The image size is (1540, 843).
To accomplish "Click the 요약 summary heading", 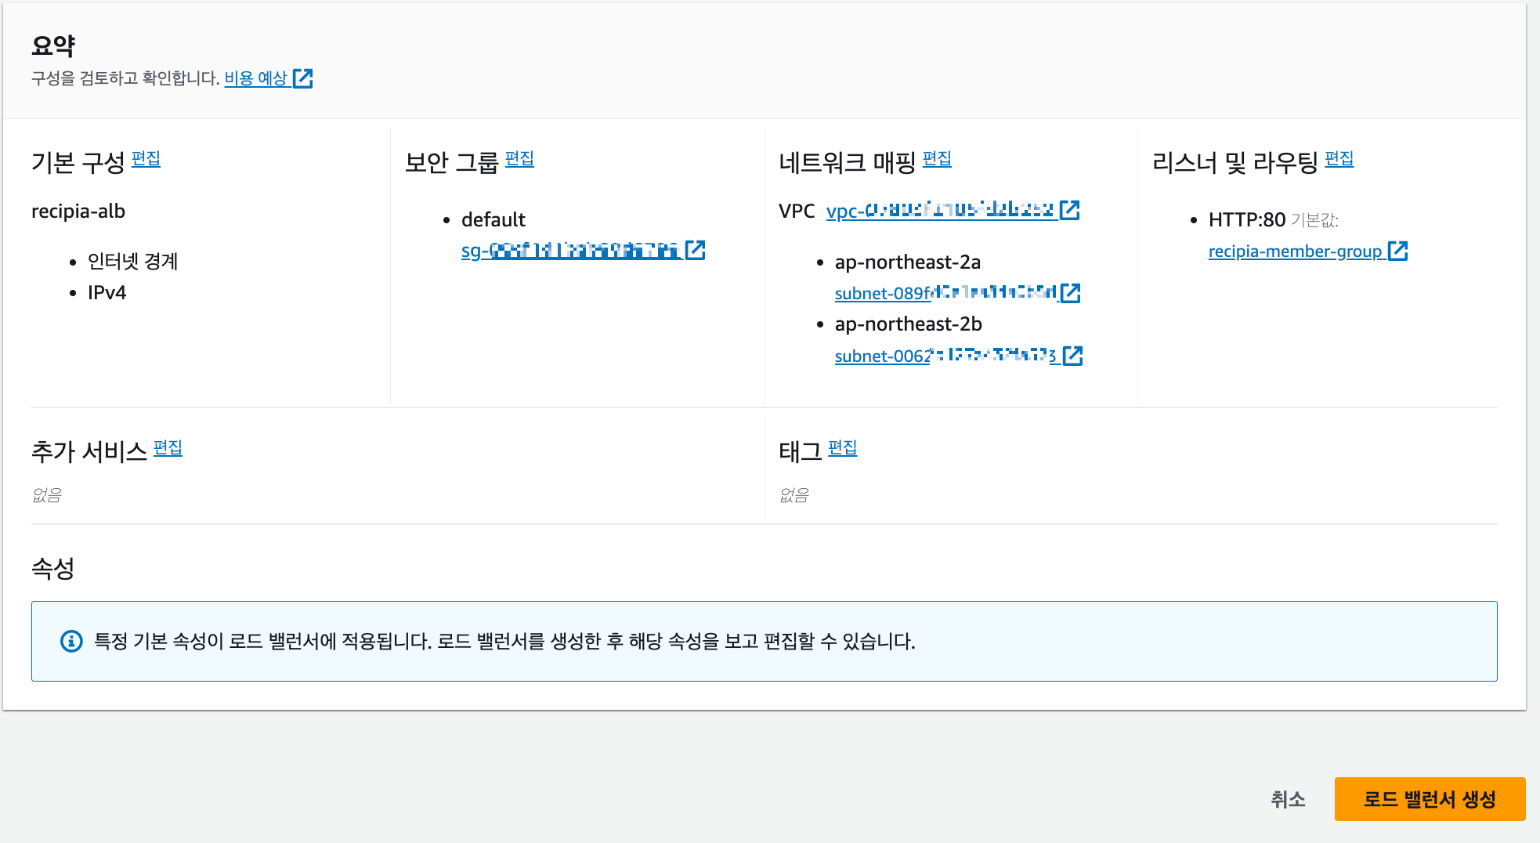I will [x=53, y=45].
